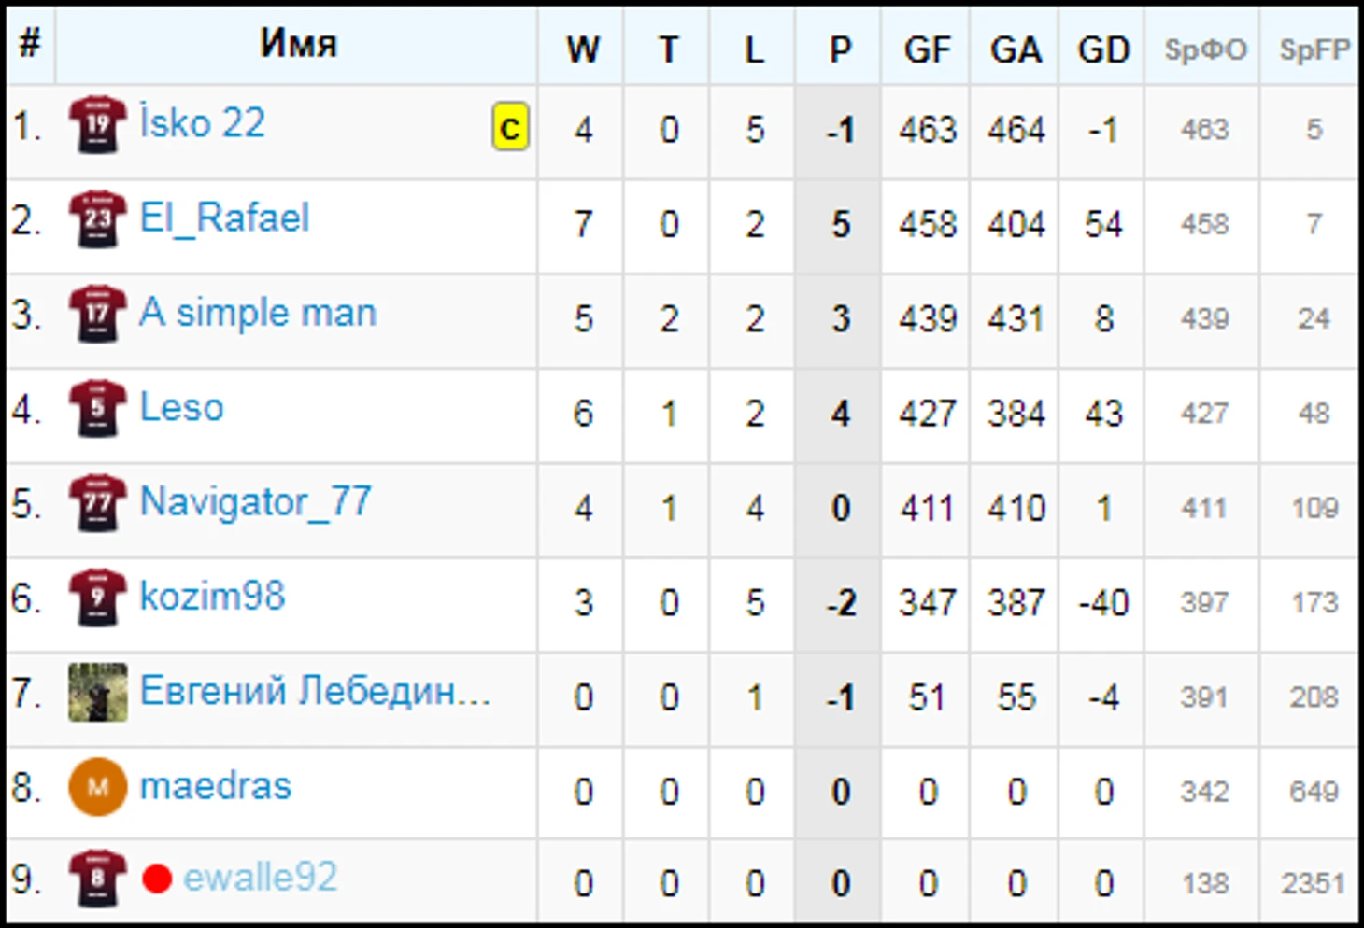The image size is (1364, 928).
Task: Click A simple man's number 17 jersey
Action: [97, 314]
